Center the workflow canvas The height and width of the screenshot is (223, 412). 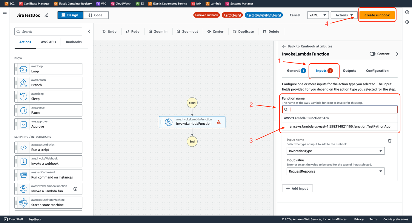click(x=215, y=32)
